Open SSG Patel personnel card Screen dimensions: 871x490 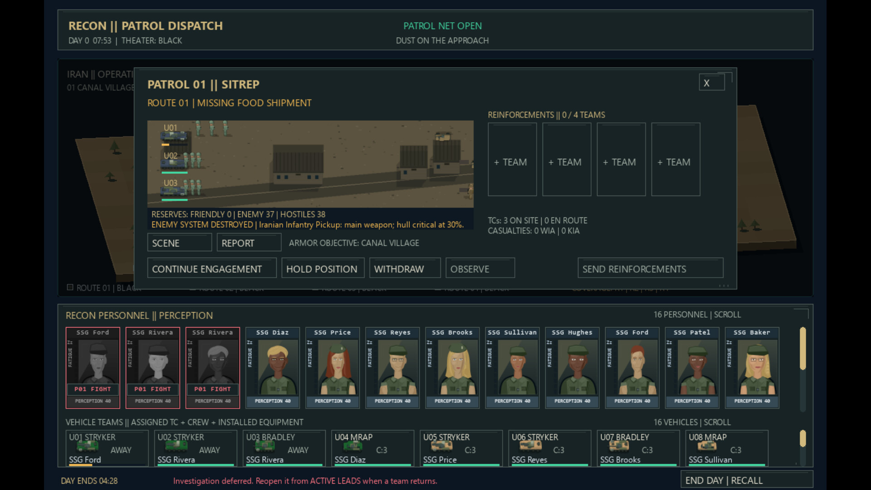(692, 367)
